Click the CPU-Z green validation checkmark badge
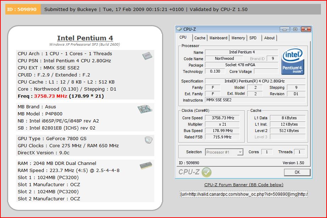327x218 pixels. (x=206, y=172)
